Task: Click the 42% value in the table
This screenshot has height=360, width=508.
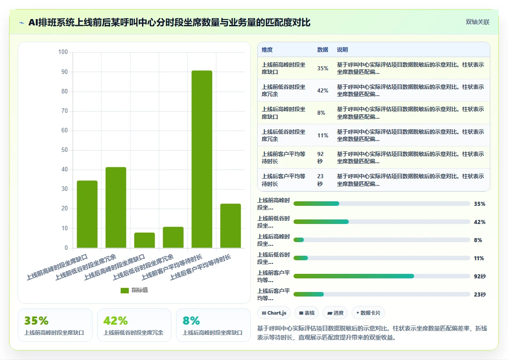Action: click(322, 91)
